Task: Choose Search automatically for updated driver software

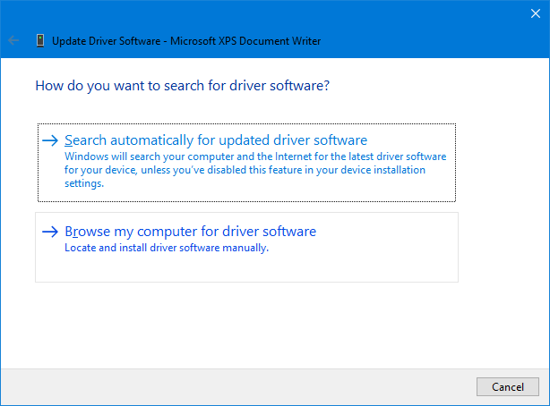Action: coord(246,163)
